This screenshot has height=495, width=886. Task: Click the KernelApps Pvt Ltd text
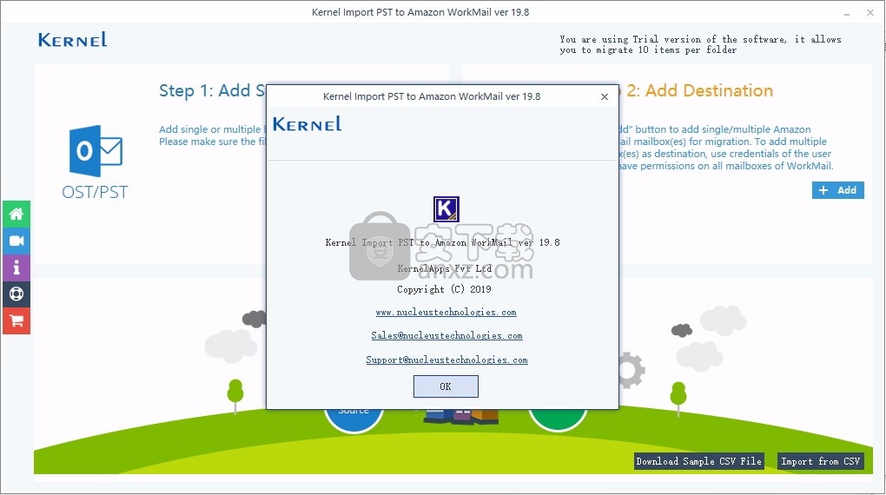[445, 268]
